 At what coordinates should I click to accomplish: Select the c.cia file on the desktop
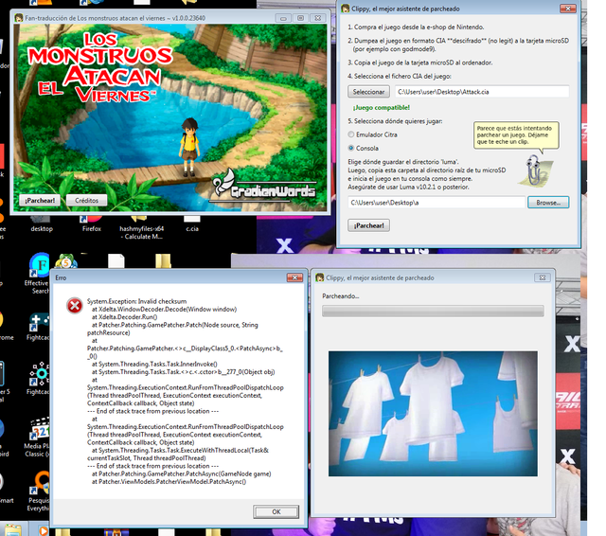pyautogui.click(x=191, y=224)
